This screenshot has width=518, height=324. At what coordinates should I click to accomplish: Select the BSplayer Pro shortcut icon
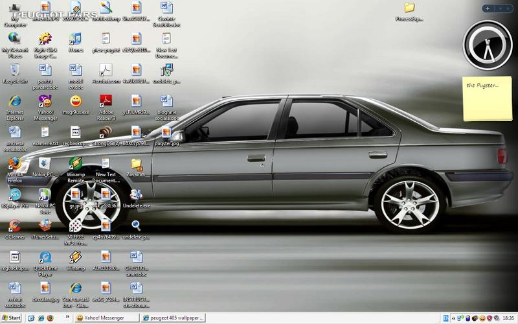click(x=15, y=198)
